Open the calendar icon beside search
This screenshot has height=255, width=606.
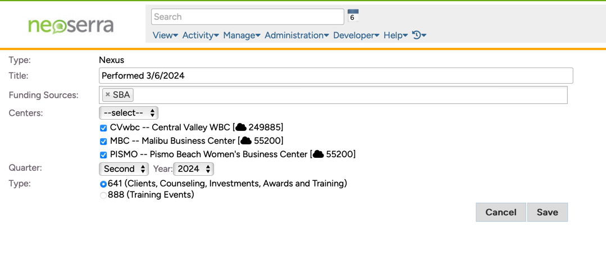(x=353, y=16)
